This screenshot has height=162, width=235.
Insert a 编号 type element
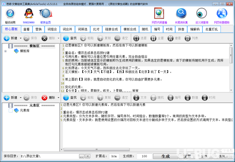174,98
